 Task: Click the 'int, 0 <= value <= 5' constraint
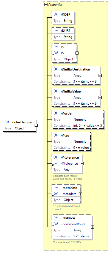(x=88, y=126)
